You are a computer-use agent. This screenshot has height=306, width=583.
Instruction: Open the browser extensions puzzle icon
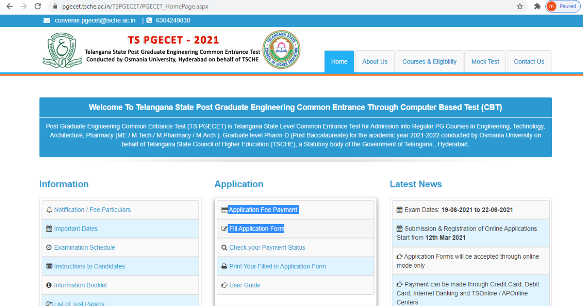[x=537, y=6]
